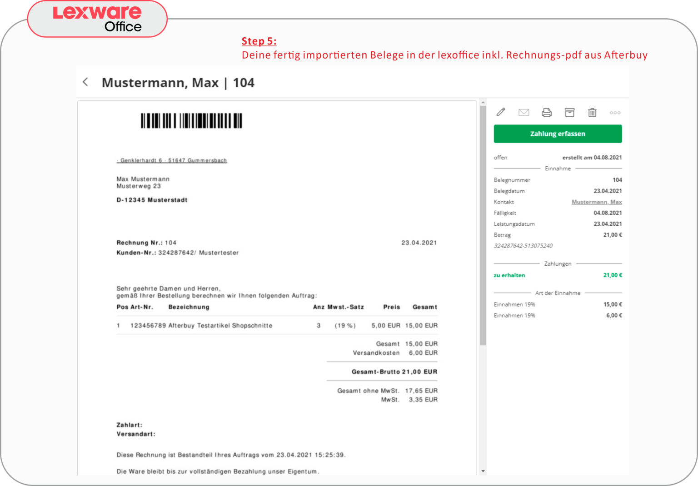Screen dimensions: 698x486
Task: Select the Betrag value 21,00 €
Action: [x=613, y=235]
